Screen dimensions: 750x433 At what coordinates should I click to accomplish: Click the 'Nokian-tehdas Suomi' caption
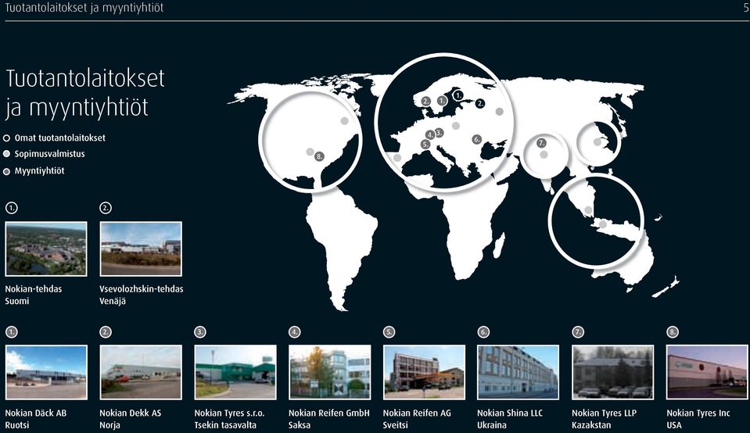[34, 295]
